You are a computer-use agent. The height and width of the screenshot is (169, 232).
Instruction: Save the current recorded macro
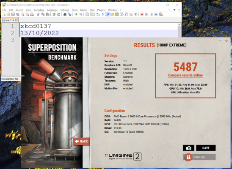point(161,14)
